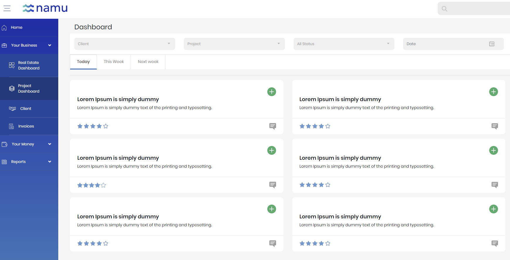Viewport: 510px width, 260px height.
Task: Click the star rating on the middle-left card
Action: 92,185
